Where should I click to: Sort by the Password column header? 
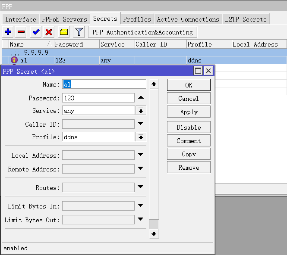click(76, 44)
